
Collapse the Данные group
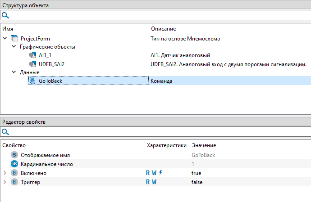pos(14,72)
